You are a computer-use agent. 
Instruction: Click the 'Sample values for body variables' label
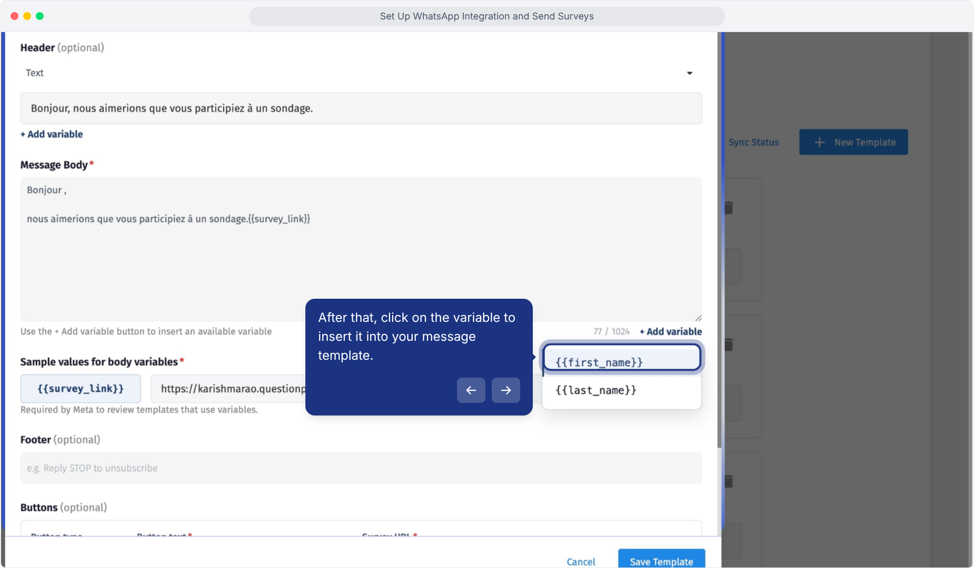pyautogui.click(x=99, y=362)
